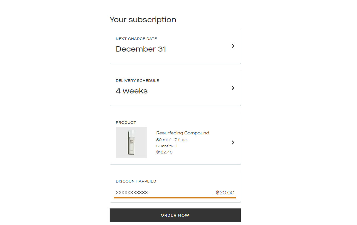Screen dimensions: 357x225
Task: Click the Product section label
Action: (126, 122)
